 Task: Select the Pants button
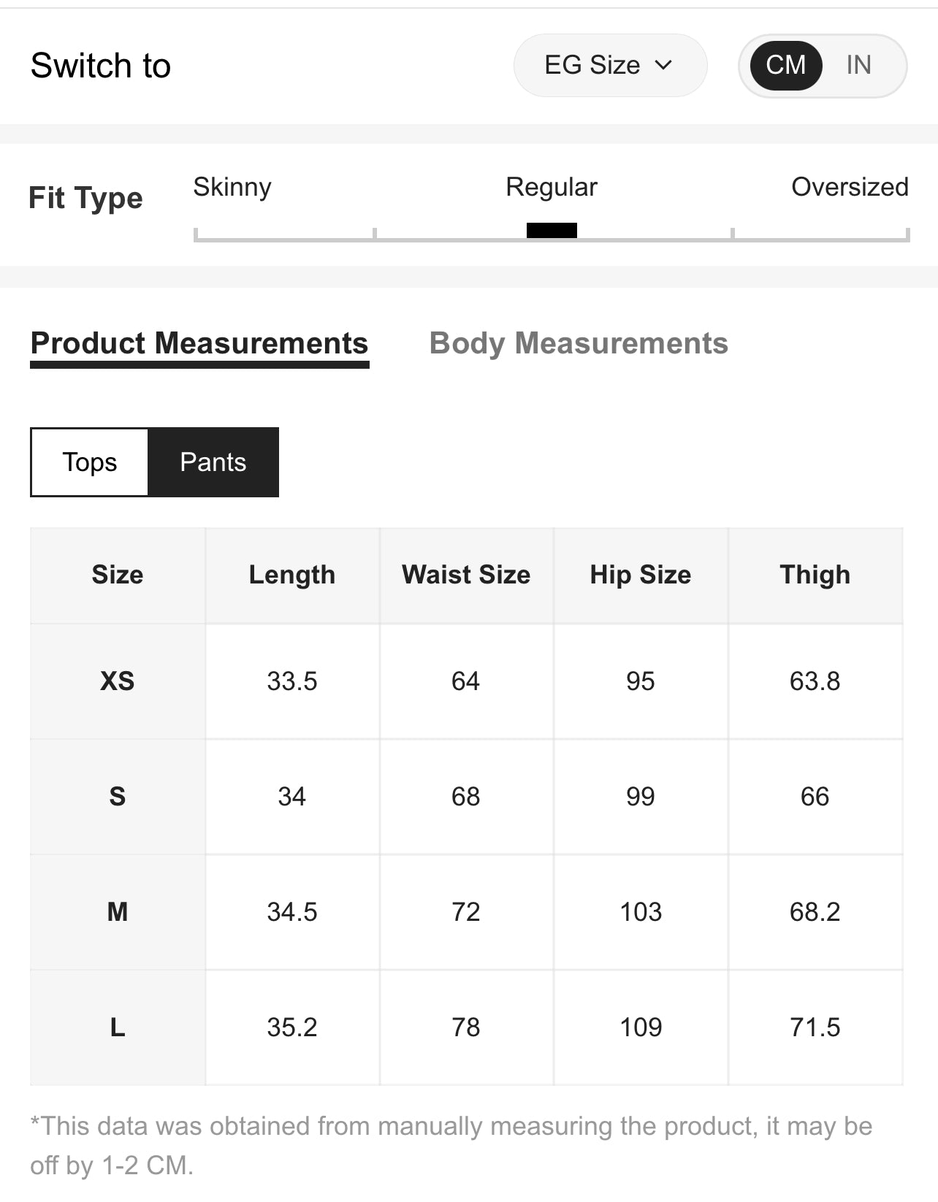[x=213, y=462]
